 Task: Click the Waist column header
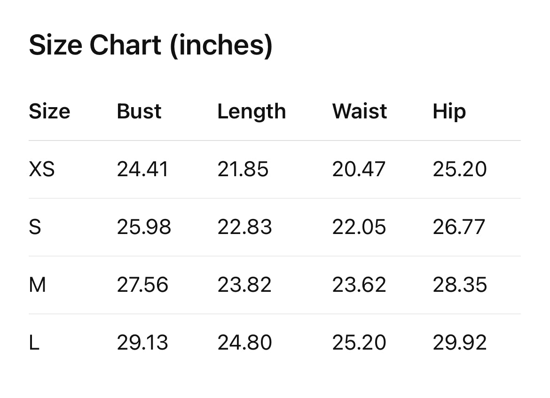(x=360, y=111)
